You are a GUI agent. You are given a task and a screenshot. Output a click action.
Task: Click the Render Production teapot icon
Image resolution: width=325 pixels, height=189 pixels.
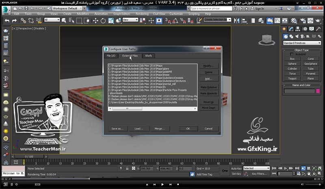318,21
